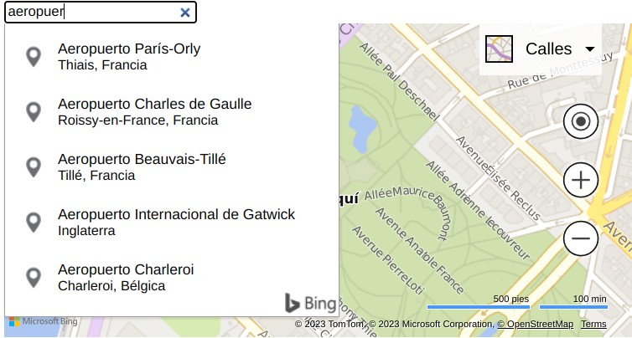632x338 pixels.
Task: Select Aeropuerto París-Orly suggestion
Action: pyautogui.click(x=129, y=56)
